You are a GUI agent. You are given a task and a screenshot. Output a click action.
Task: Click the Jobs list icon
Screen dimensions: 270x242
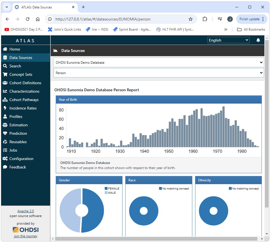[x=5, y=150]
